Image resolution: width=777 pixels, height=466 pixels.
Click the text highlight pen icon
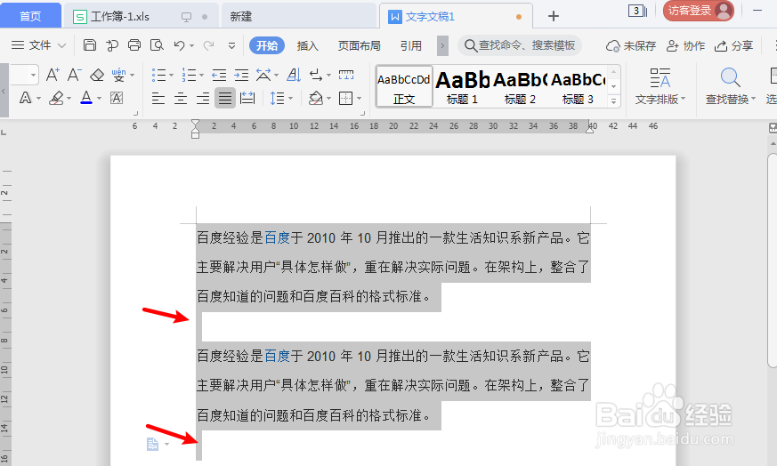pos(56,98)
